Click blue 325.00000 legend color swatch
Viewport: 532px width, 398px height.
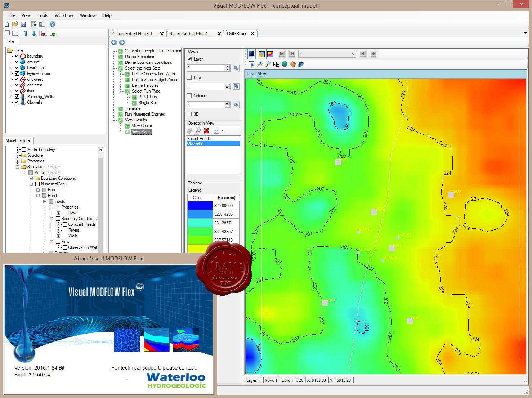point(200,206)
